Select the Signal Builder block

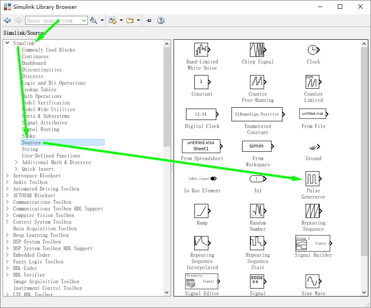[x=314, y=243]
